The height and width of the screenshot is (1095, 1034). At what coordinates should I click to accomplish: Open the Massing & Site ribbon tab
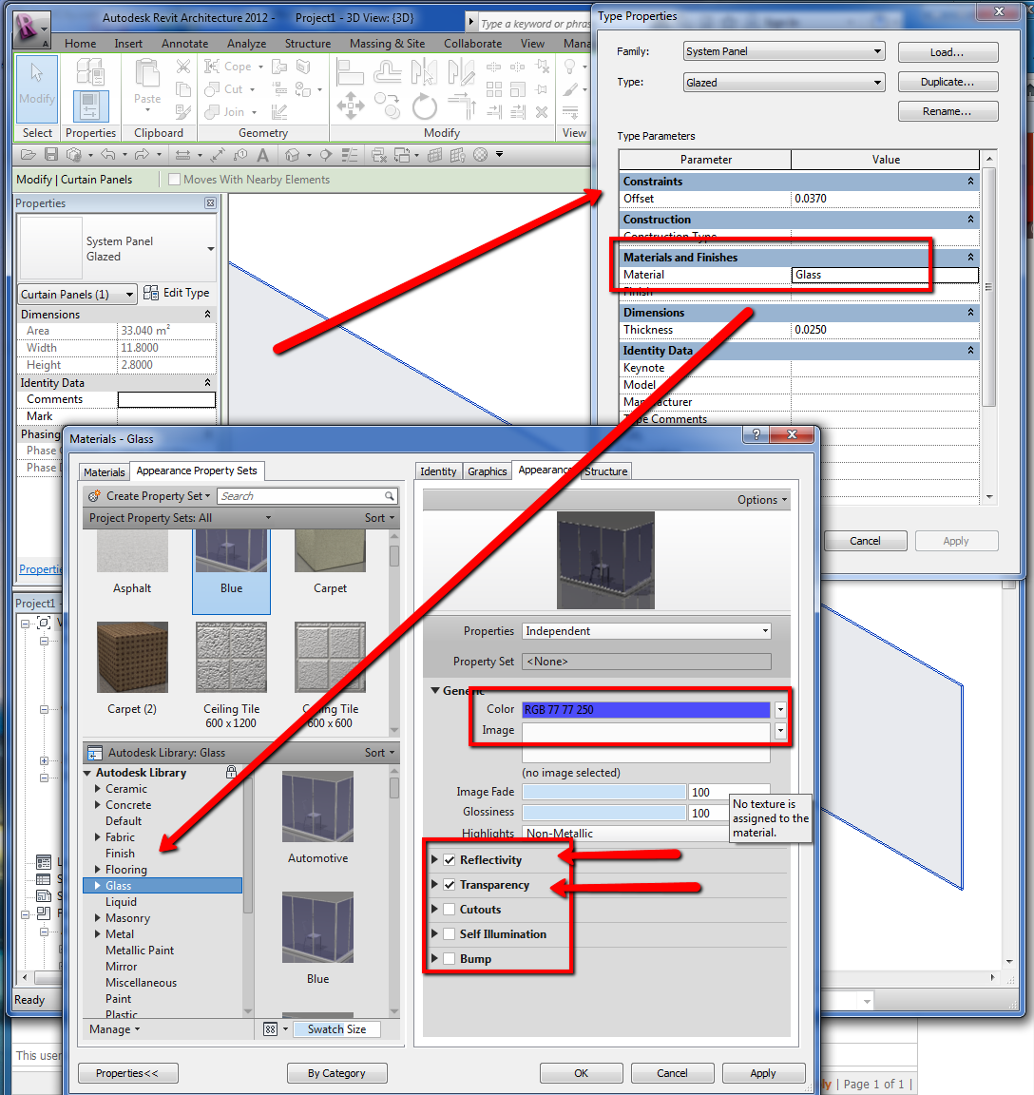[388, 44]
